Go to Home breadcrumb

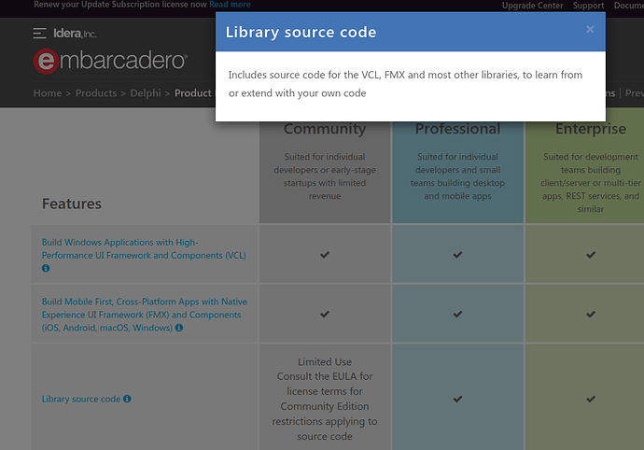[x=48, y=93]
